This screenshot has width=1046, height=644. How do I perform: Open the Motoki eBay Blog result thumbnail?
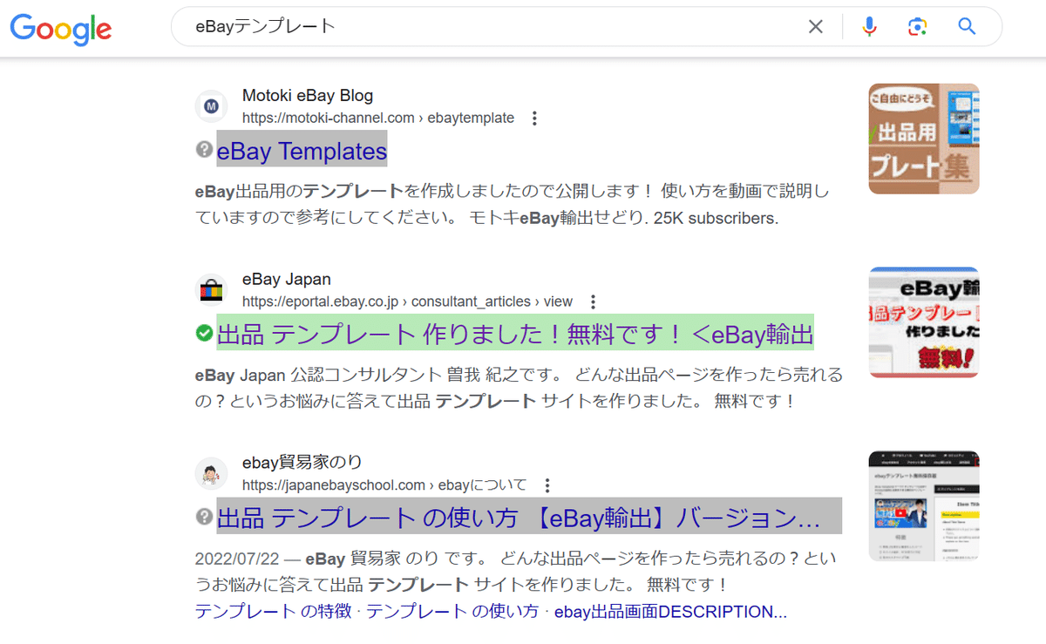click(924, 139)
